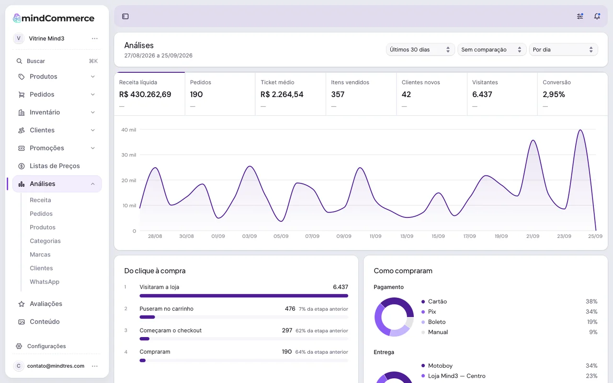The image size is (613, 383).
Task: Expand the Clientes menu chevron
Action: point(93,130)
